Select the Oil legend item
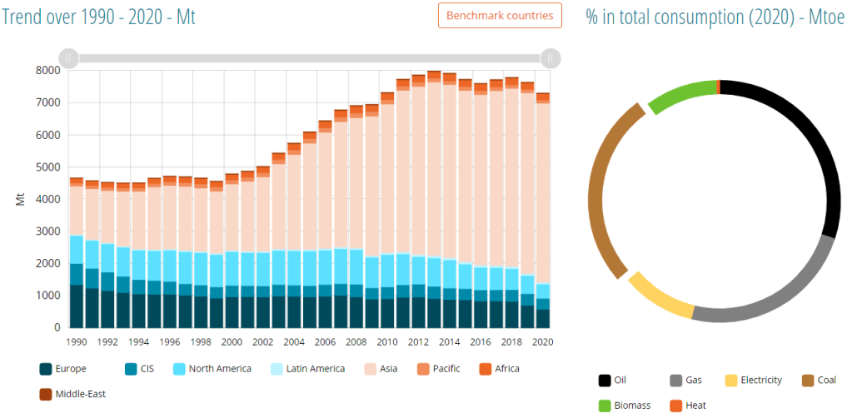 pos(612,381)
